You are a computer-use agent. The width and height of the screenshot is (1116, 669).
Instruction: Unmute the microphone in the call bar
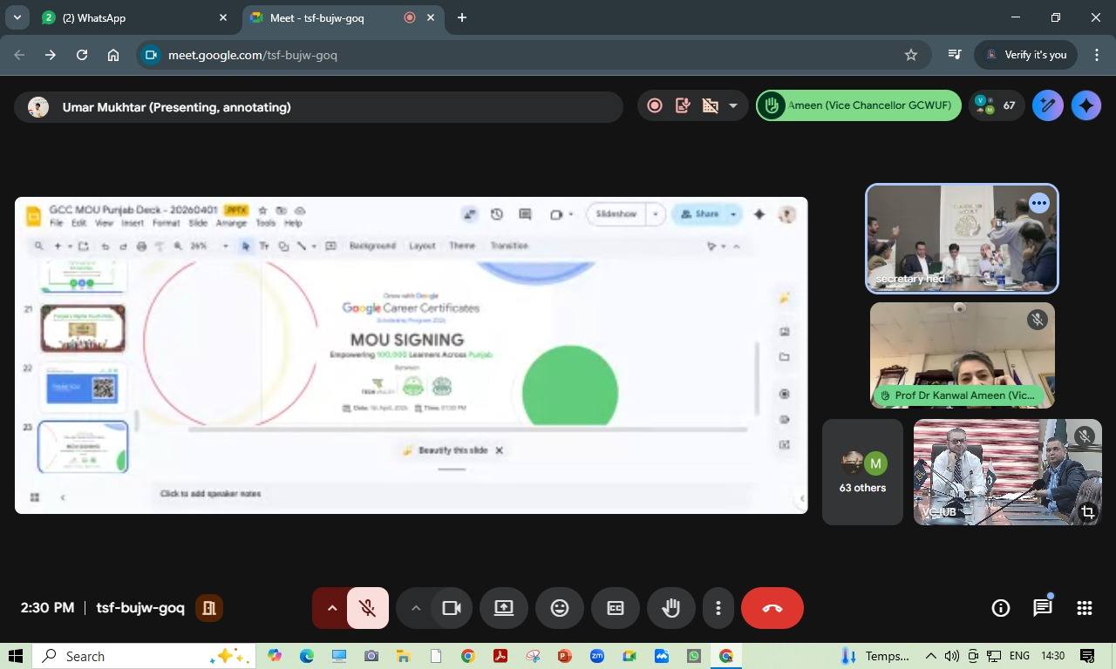pos(368,608)
